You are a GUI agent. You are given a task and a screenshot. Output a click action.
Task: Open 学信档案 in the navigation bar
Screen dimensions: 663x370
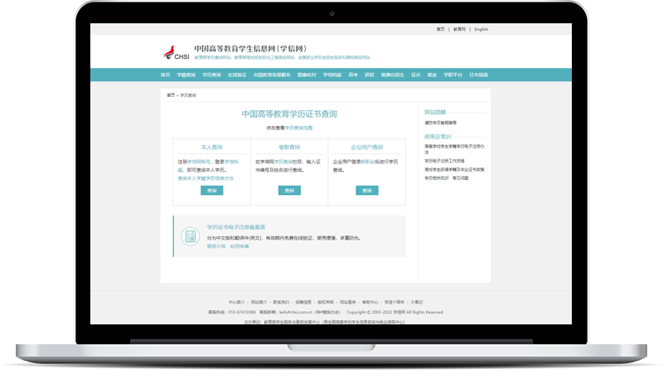pyautogui.click(x=332, y=75)
